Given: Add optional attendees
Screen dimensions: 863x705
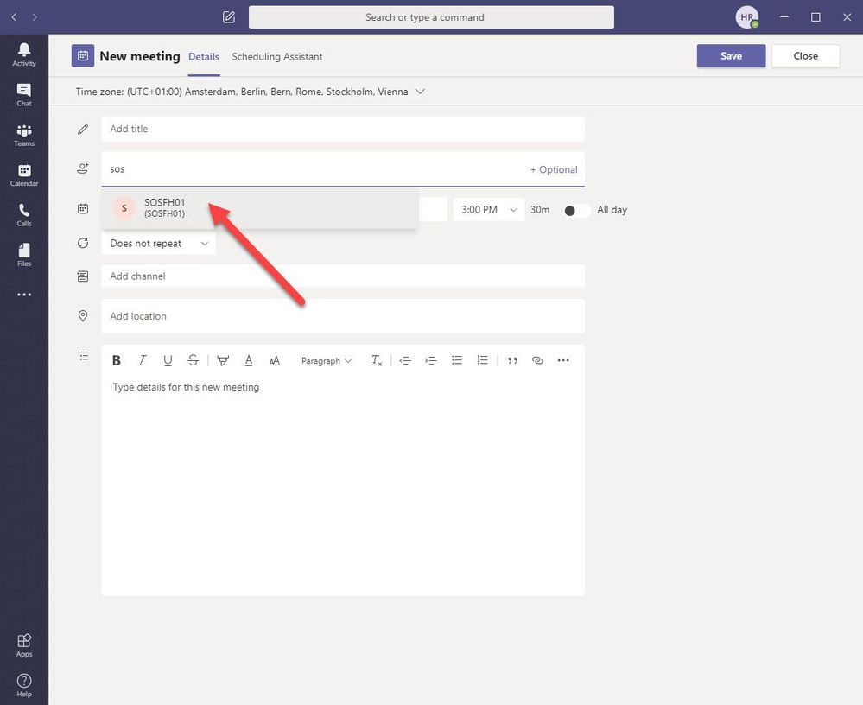Looking at the screenshot, I should click(554, 169).
